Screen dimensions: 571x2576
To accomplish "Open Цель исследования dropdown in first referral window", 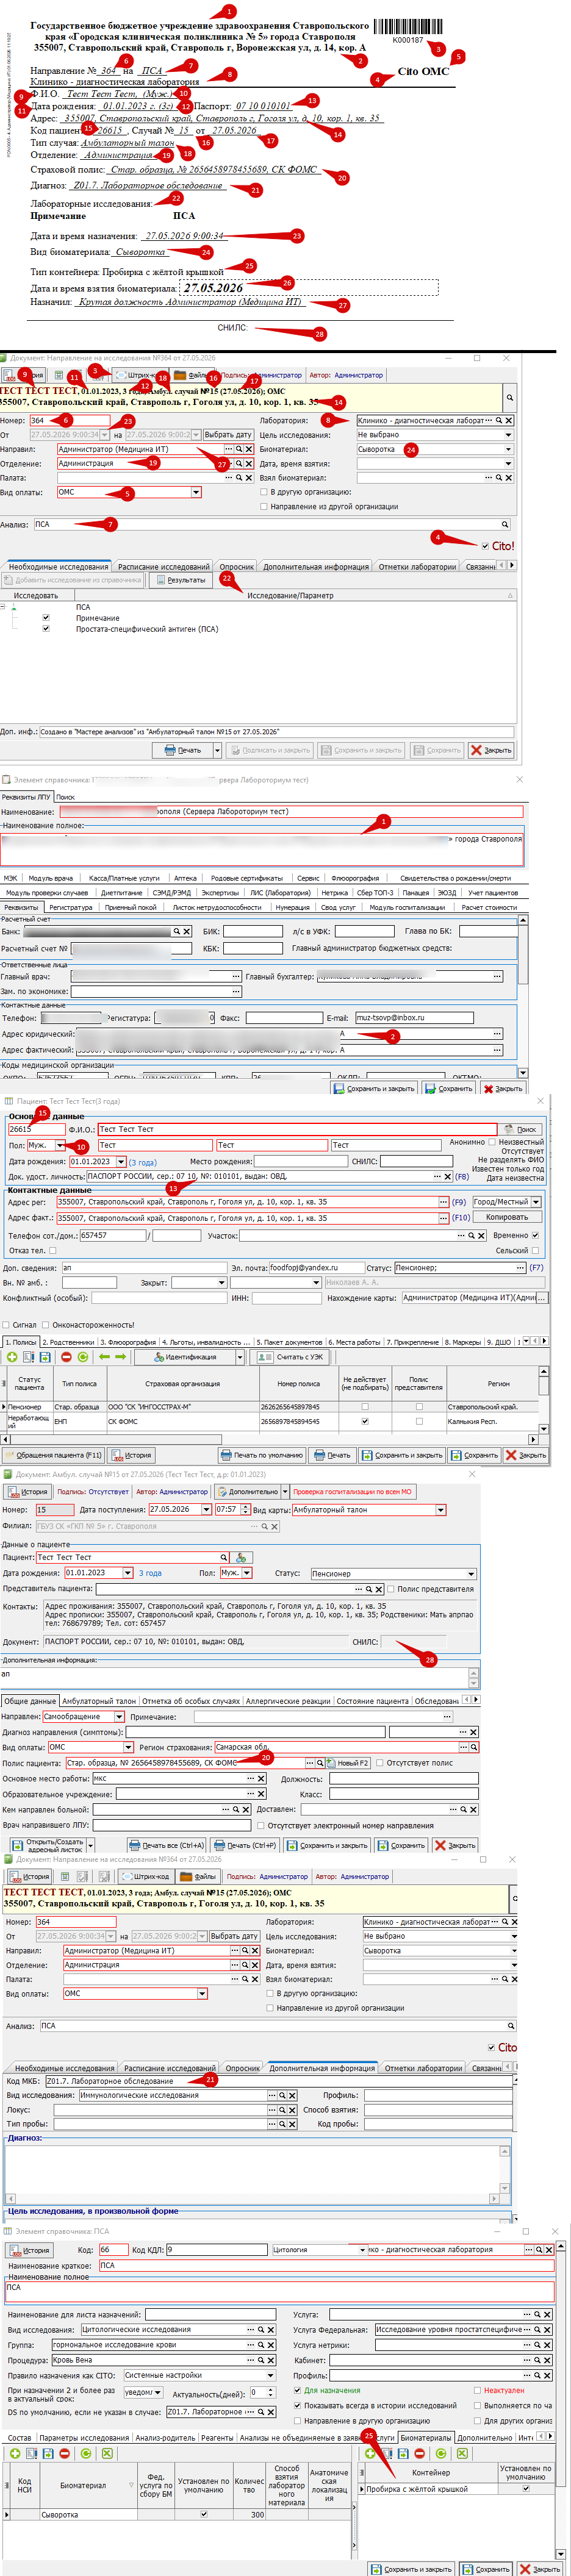I will pos(508,435).
